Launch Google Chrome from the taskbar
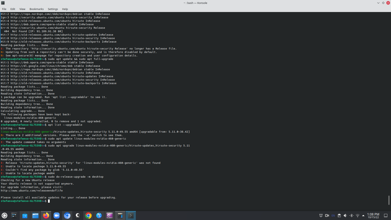Viewport: 391px width, 220px height. click(88, 215)
